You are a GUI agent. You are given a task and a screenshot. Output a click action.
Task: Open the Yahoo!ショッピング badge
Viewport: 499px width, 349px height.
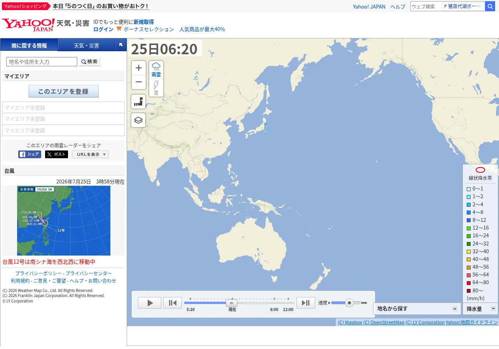tap(26, 6)
